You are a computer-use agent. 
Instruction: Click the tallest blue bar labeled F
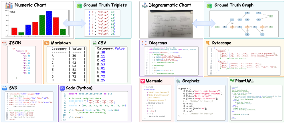coord(49,23)
